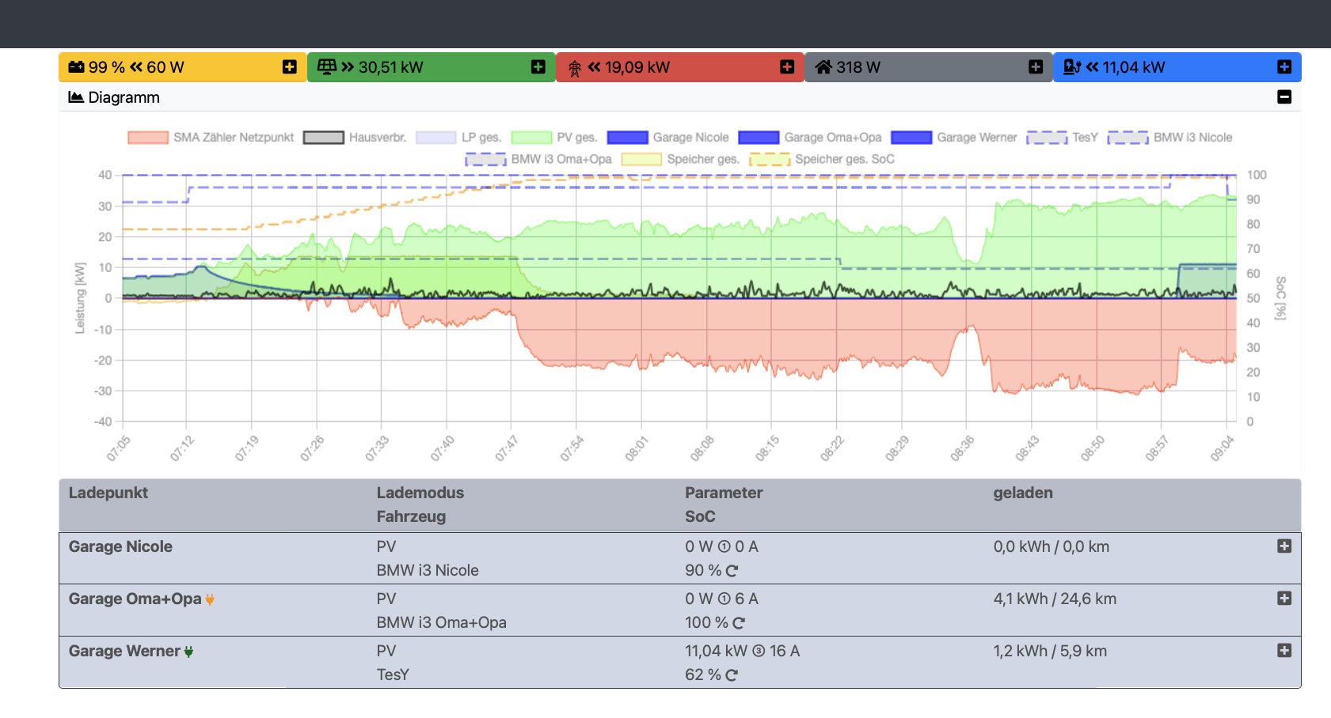Viewport: 1331px width, 718px height.
Task: Click the Ladepunkt column header
Action: (x=108, y=493)
